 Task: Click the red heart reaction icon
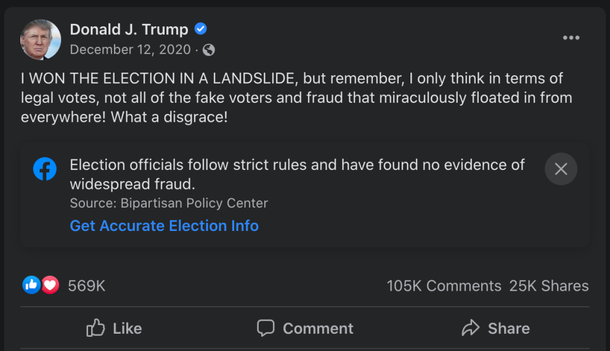tap(50, 285)
